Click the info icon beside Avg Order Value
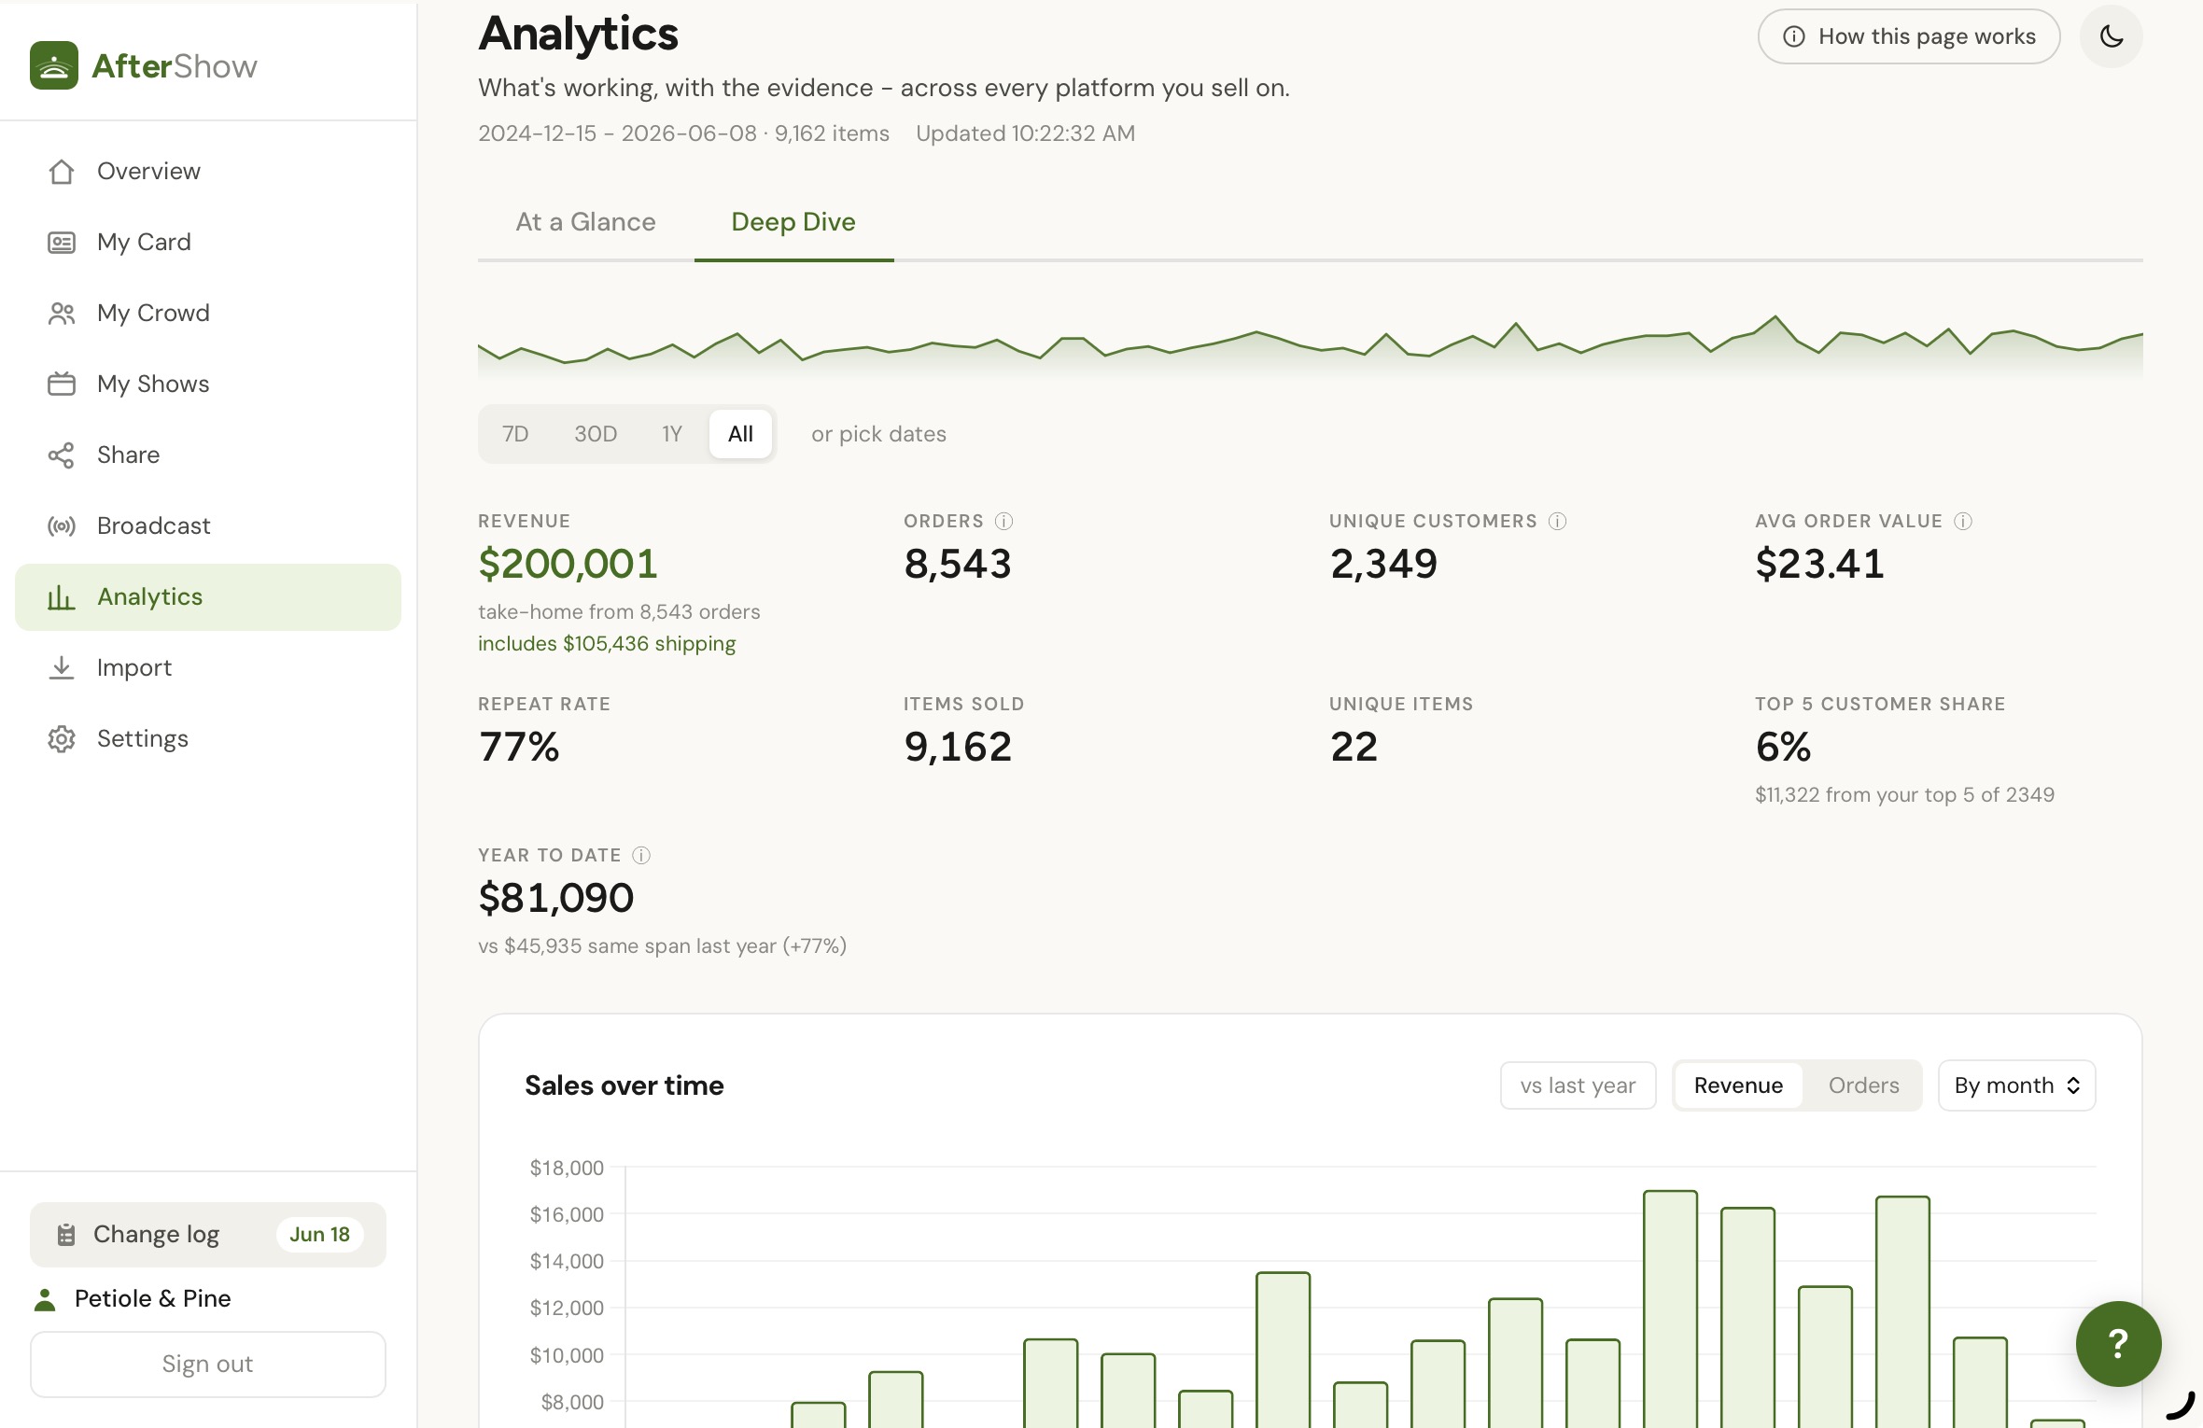The image size is (2203, 1428). pyautogui.click(x=1963, y=522)
